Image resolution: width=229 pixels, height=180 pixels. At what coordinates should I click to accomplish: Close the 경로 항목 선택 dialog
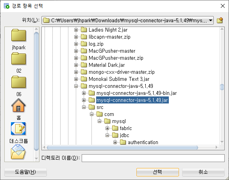coord(223,6)
